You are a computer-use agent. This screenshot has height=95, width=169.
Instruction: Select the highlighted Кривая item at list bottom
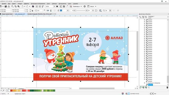150,85
